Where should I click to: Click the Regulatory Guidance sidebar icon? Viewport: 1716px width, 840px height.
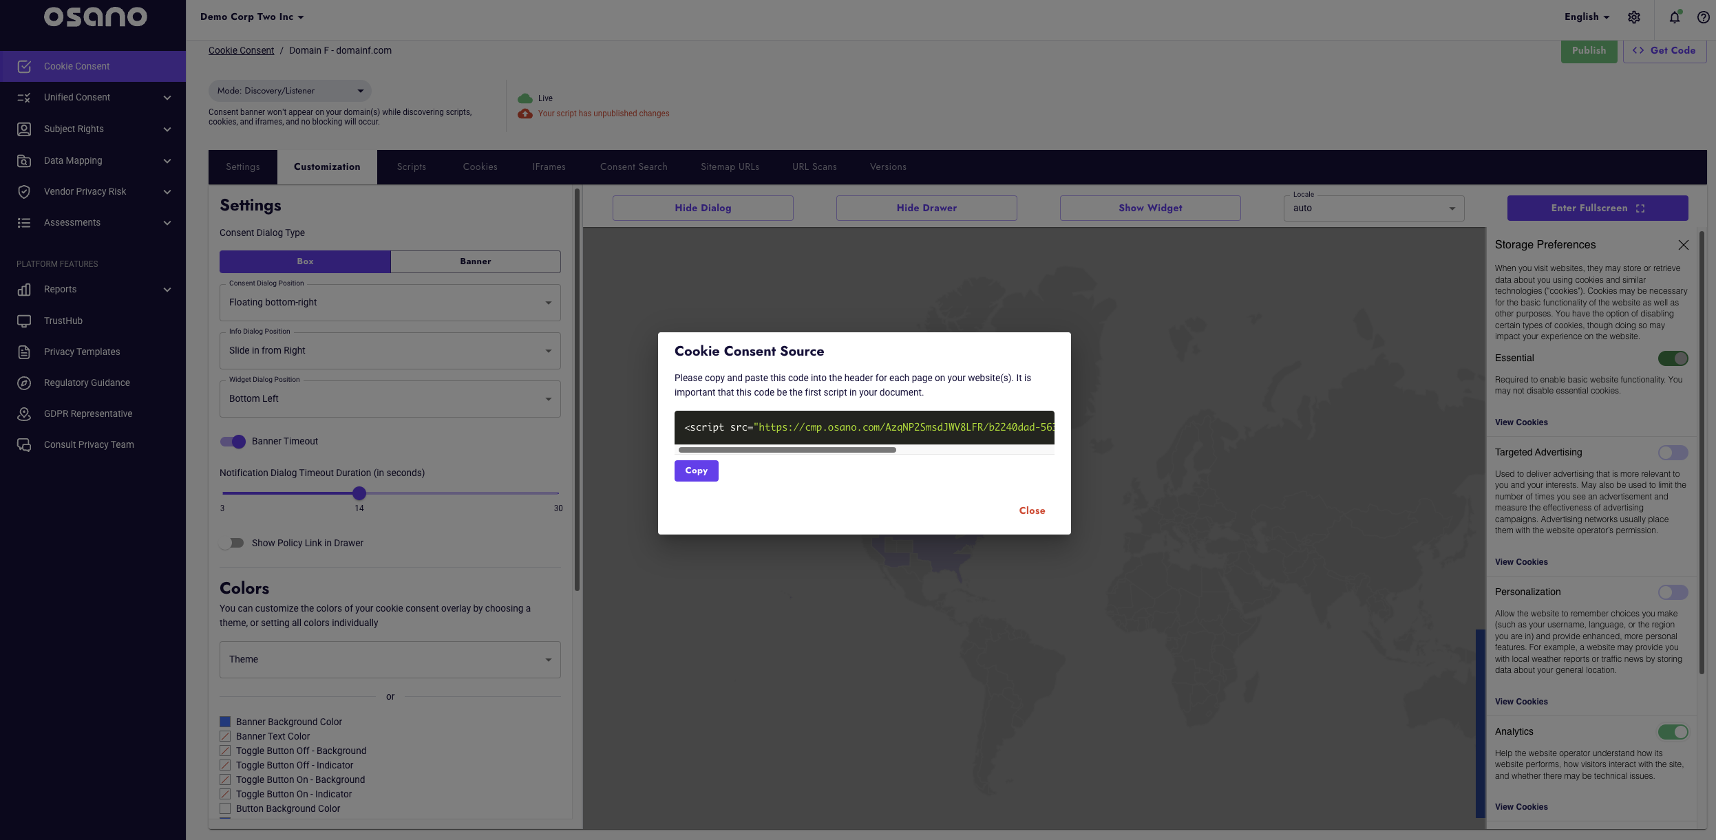24,383
